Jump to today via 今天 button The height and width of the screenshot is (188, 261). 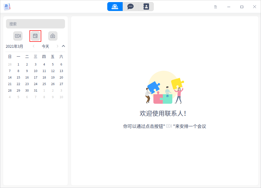[45, 46]
